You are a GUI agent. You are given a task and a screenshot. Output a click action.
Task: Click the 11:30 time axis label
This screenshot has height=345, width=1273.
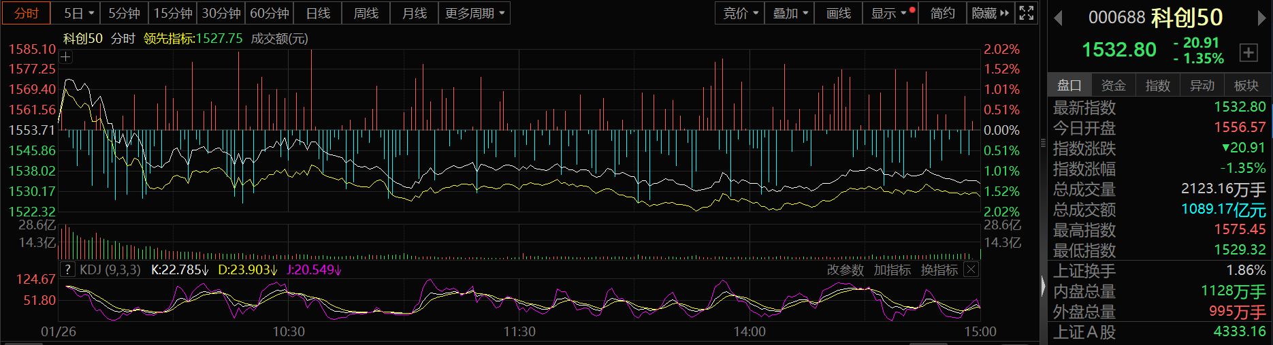click(519, 331)
